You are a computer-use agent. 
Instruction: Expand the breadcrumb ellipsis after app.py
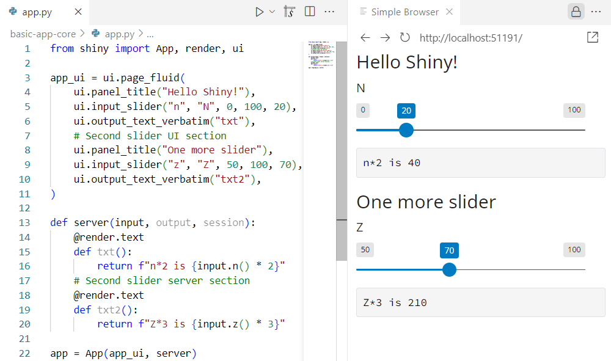coord(150,34)
